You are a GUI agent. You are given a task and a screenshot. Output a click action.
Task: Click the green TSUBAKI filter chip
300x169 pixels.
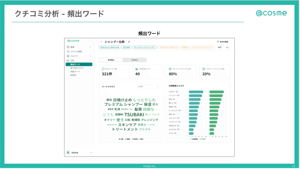[x=126, y=47]
